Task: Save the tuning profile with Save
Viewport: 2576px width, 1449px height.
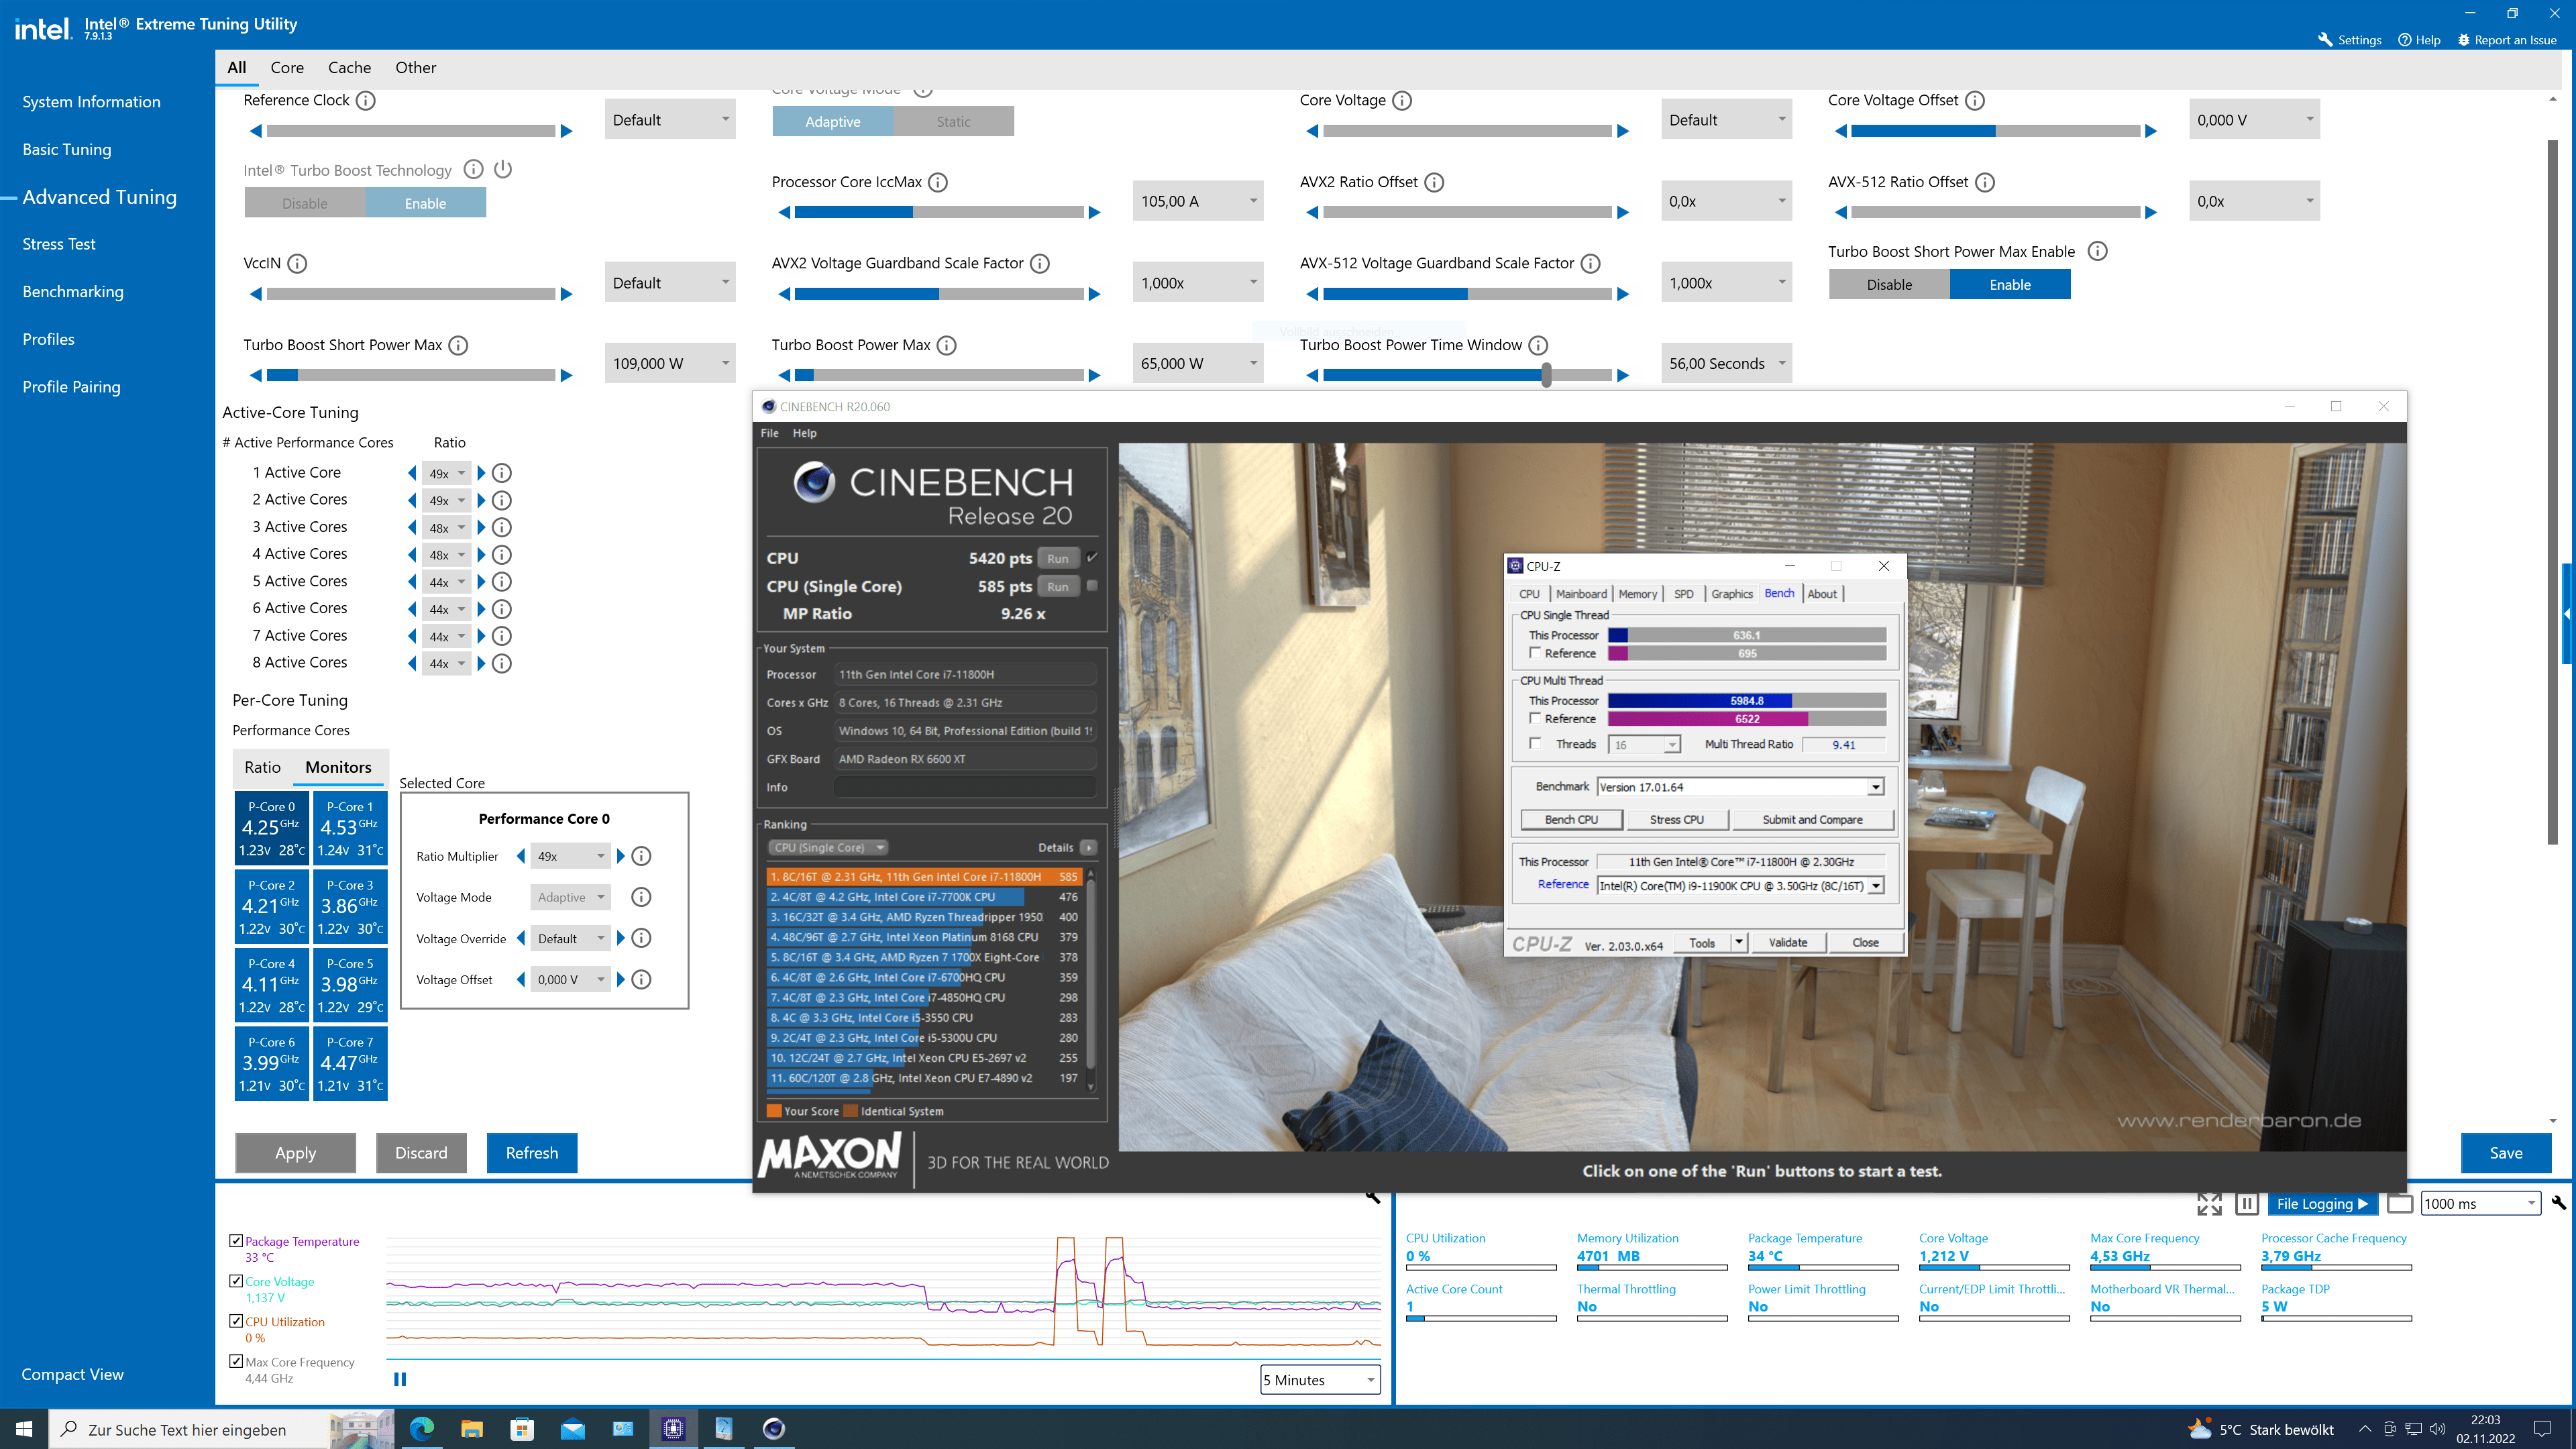Action: click(2506, 1153)
